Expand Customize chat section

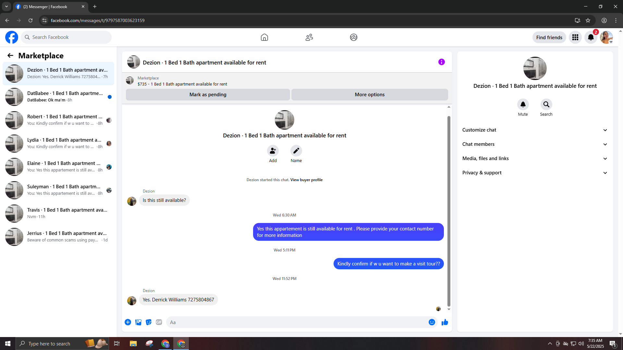click(535, 130)
